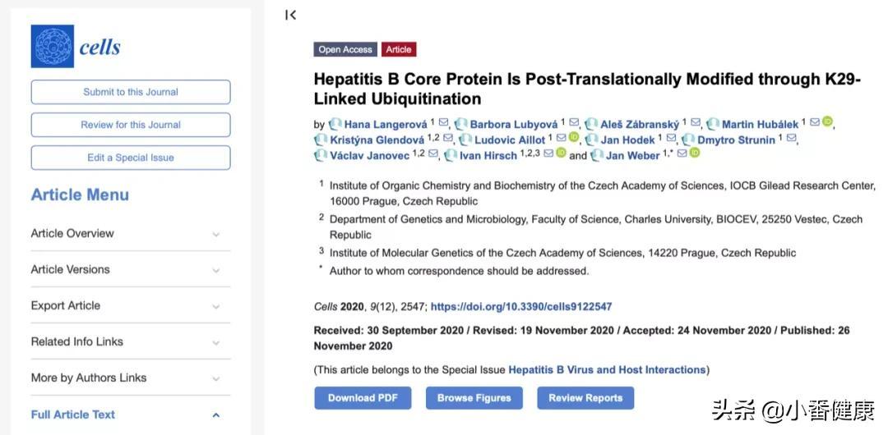This screenshot has width=888, height=435.
Task: Click email envelope icon next to Hana Langerová
Action: (x=443, y=123)
